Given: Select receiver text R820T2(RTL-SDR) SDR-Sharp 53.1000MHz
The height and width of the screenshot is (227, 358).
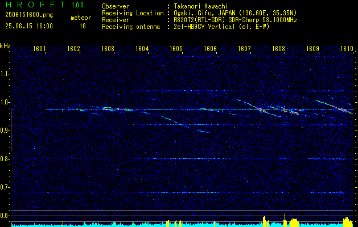Looking at the screenshot, I should (236, 20).
